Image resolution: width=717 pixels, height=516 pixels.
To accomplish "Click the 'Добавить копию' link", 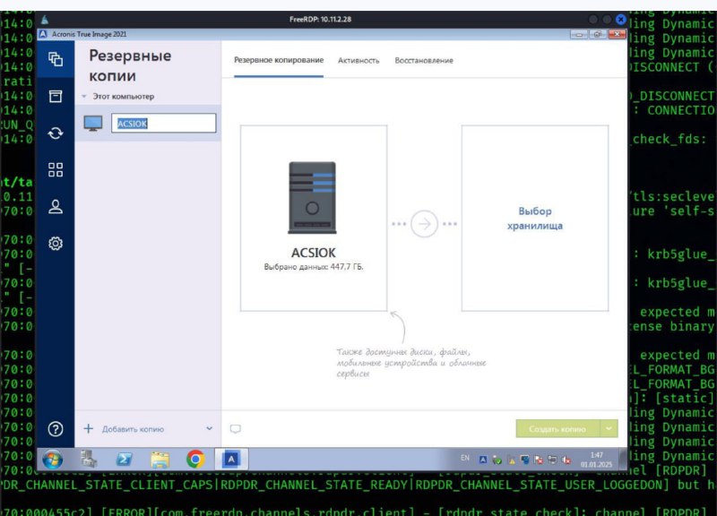I will click(x=133, y=429).
